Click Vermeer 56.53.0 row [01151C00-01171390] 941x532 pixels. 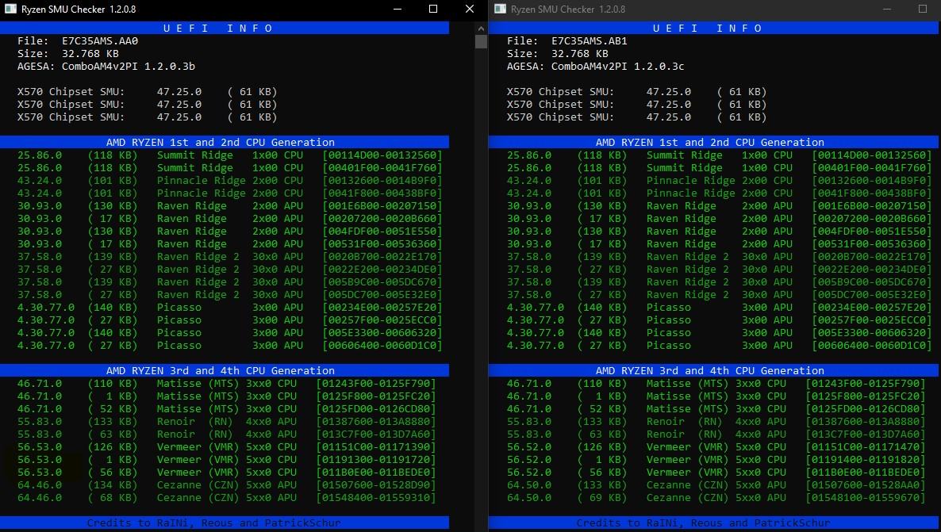coord(227,447)
